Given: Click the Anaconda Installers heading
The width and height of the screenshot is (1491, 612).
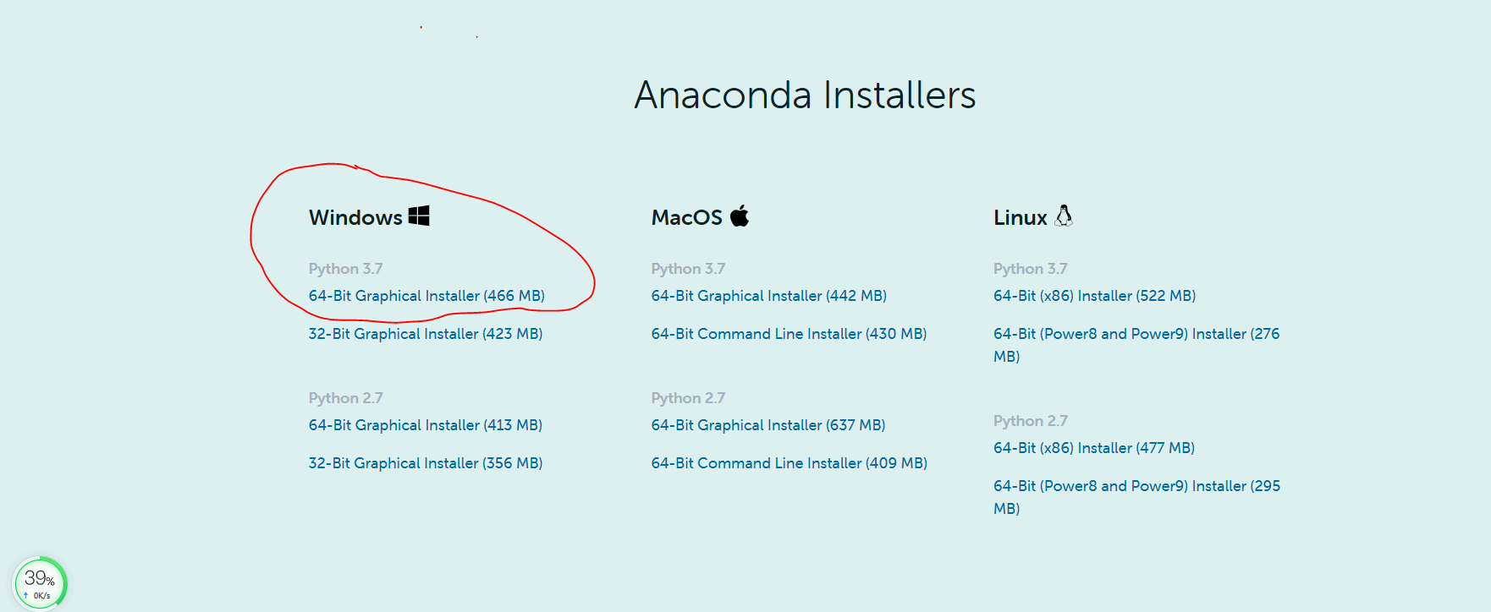Looking at the screenshot, I should point(804,96).
